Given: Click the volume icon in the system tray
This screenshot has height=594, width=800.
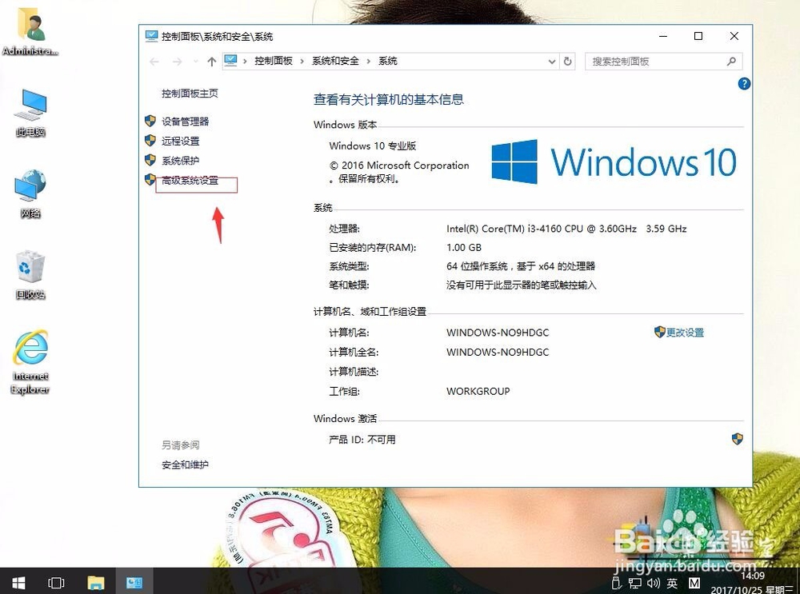Looking at the screenshot, I should click(654, 583).
